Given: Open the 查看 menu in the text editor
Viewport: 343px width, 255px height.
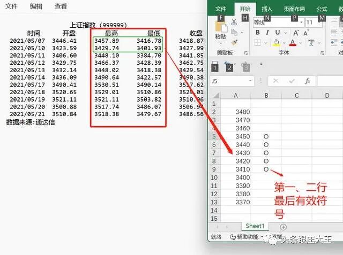Looking at the screenshot, I should (61, 6).
